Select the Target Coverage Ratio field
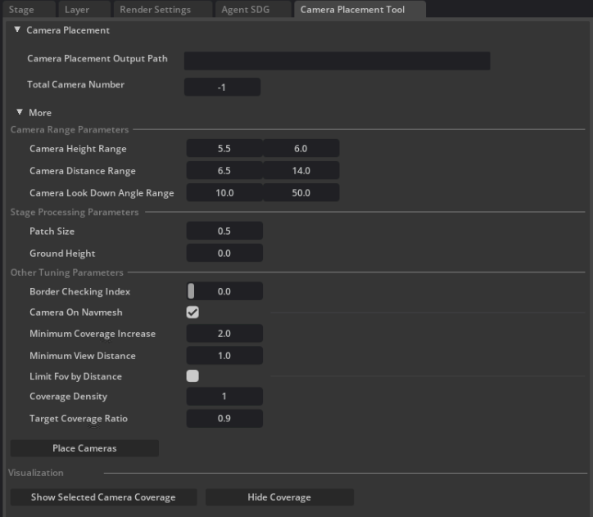This screenshot has height=517, width=593. coord(224,419)
